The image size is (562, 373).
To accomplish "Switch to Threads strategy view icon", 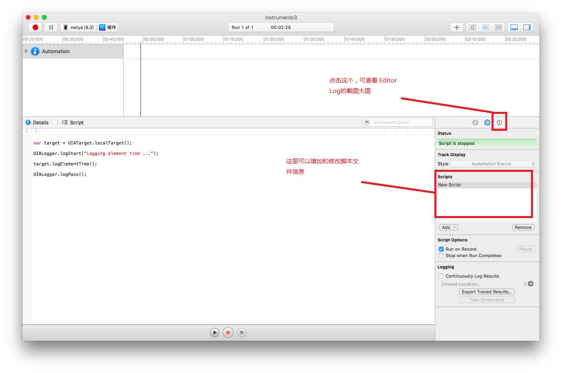I will [498, 27].
